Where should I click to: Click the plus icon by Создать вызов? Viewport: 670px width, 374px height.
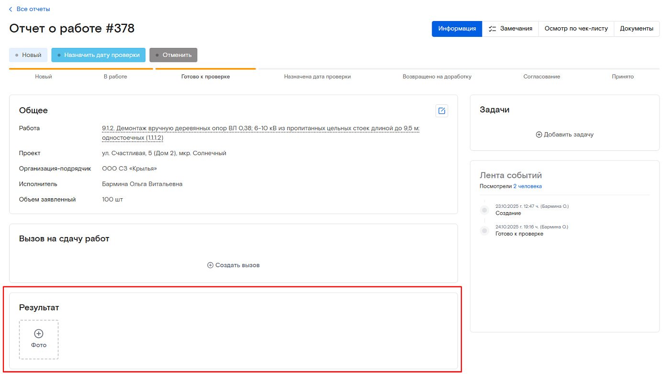coord(210,265)
